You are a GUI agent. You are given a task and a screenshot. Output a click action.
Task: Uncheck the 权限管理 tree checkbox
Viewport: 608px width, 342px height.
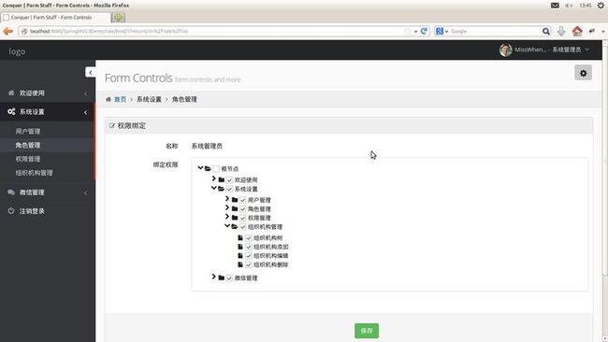pyautogui.click(x=243, y=218)
